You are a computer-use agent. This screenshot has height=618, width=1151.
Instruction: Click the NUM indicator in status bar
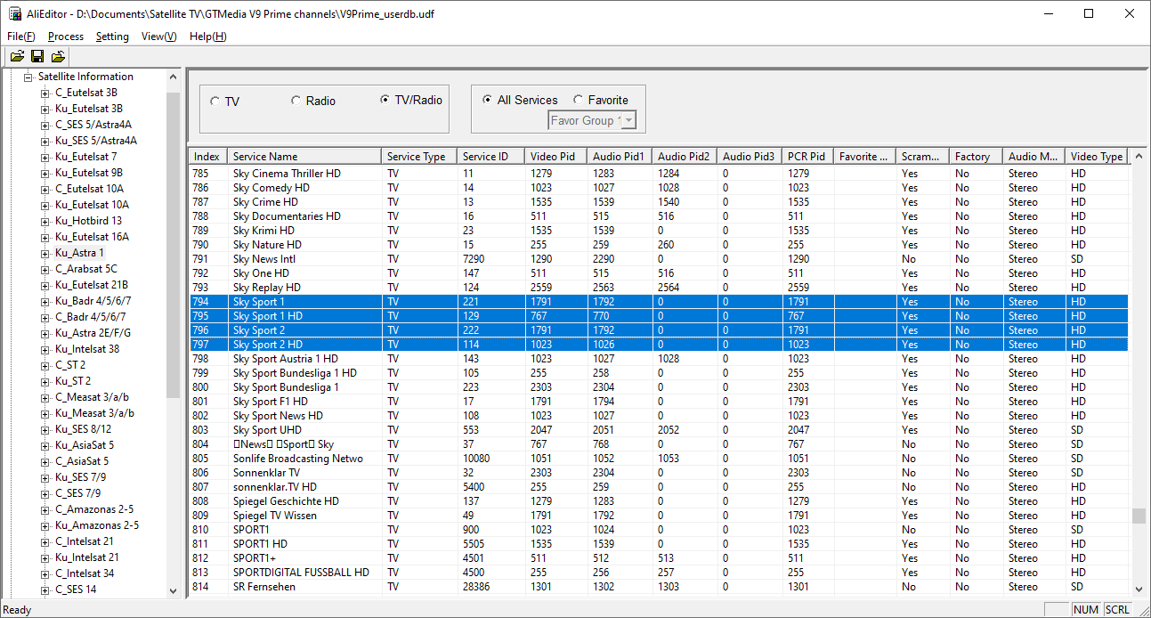pyautogui.click(x=1086, y=610)
